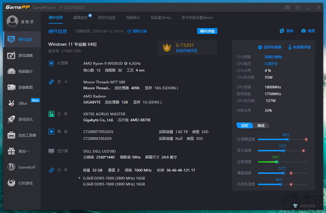Click the 传感器详情 thermometer icon
Viewport: 326px width, 213px height.
pyautogui.click(x=289, y=47)
